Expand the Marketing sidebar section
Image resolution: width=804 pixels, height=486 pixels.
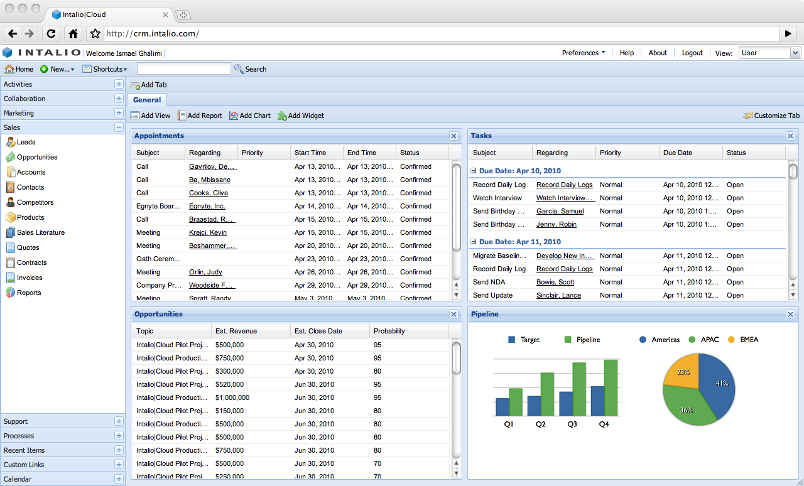tap(119, 113)
